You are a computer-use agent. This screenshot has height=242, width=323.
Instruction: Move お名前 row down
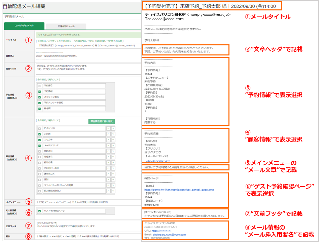coord(113,134)
